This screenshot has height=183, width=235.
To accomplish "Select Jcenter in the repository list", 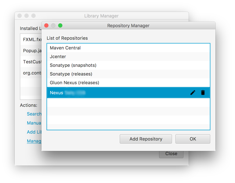I will (128, 57).
